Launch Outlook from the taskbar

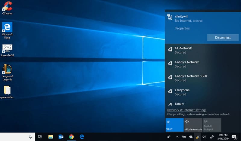pyautogui.click(x=61, y=137)
